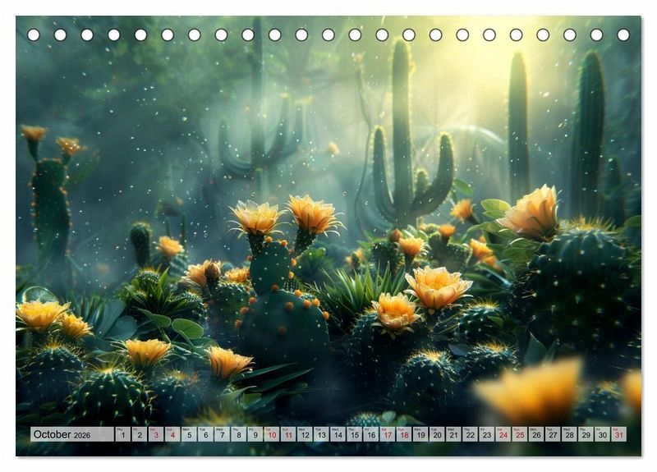Click the last binding hole at top right
The width and height of the screenshot is (657, 472).
tap(623, 35)
